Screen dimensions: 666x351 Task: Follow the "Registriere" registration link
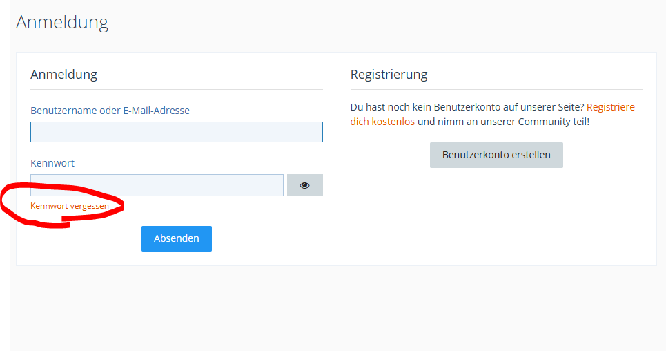(x=611, y=107)
